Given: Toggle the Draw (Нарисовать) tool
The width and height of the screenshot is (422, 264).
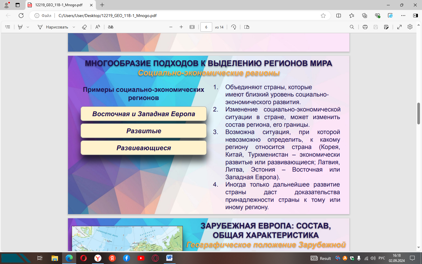Looking at the screenshot, I should pos(53,27).
